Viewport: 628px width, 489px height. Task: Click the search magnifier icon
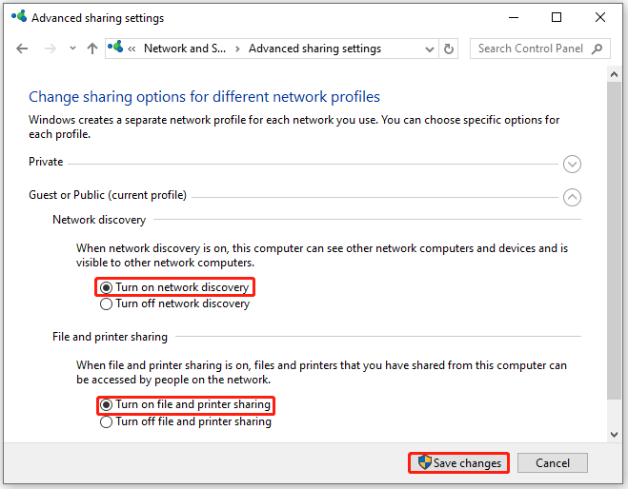click(x=598, y=49)
